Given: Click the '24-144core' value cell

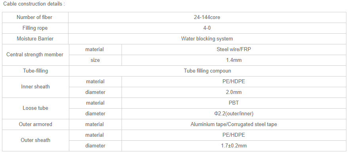Looking at the screenshot, I should click(x=207, y=17).
